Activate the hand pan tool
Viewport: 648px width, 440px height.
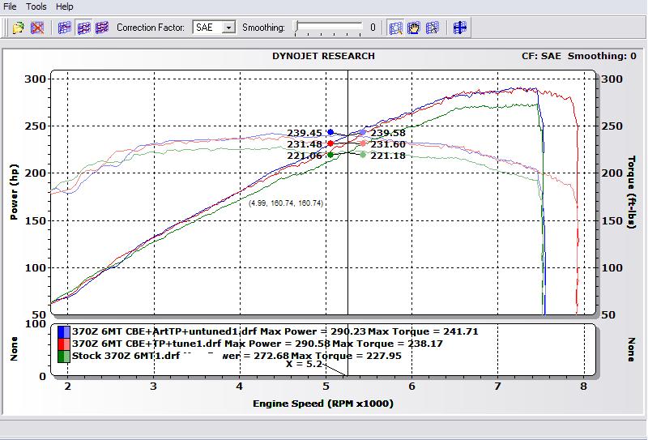click(x=414, y=28)
